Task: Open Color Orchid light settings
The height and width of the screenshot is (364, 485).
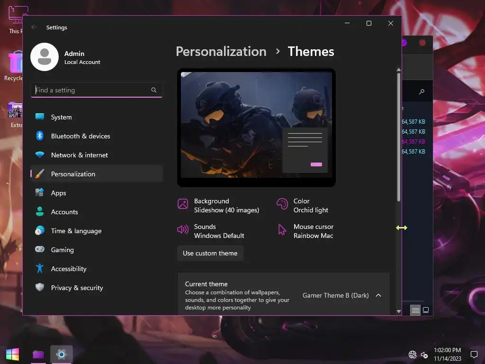Action: (303, 206)
